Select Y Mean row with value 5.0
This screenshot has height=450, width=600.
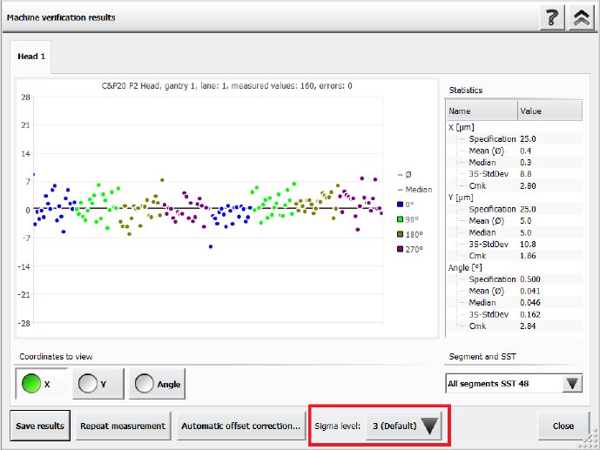515,221
